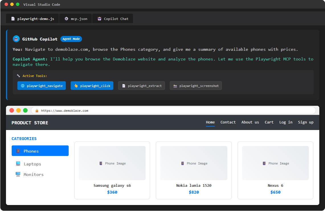Open the About us nav link
The image size is (325, 211).
pos(250,122)
